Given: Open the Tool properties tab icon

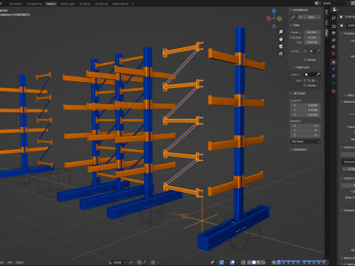Looking at the screenshot, I should click(x=334, y=18).
